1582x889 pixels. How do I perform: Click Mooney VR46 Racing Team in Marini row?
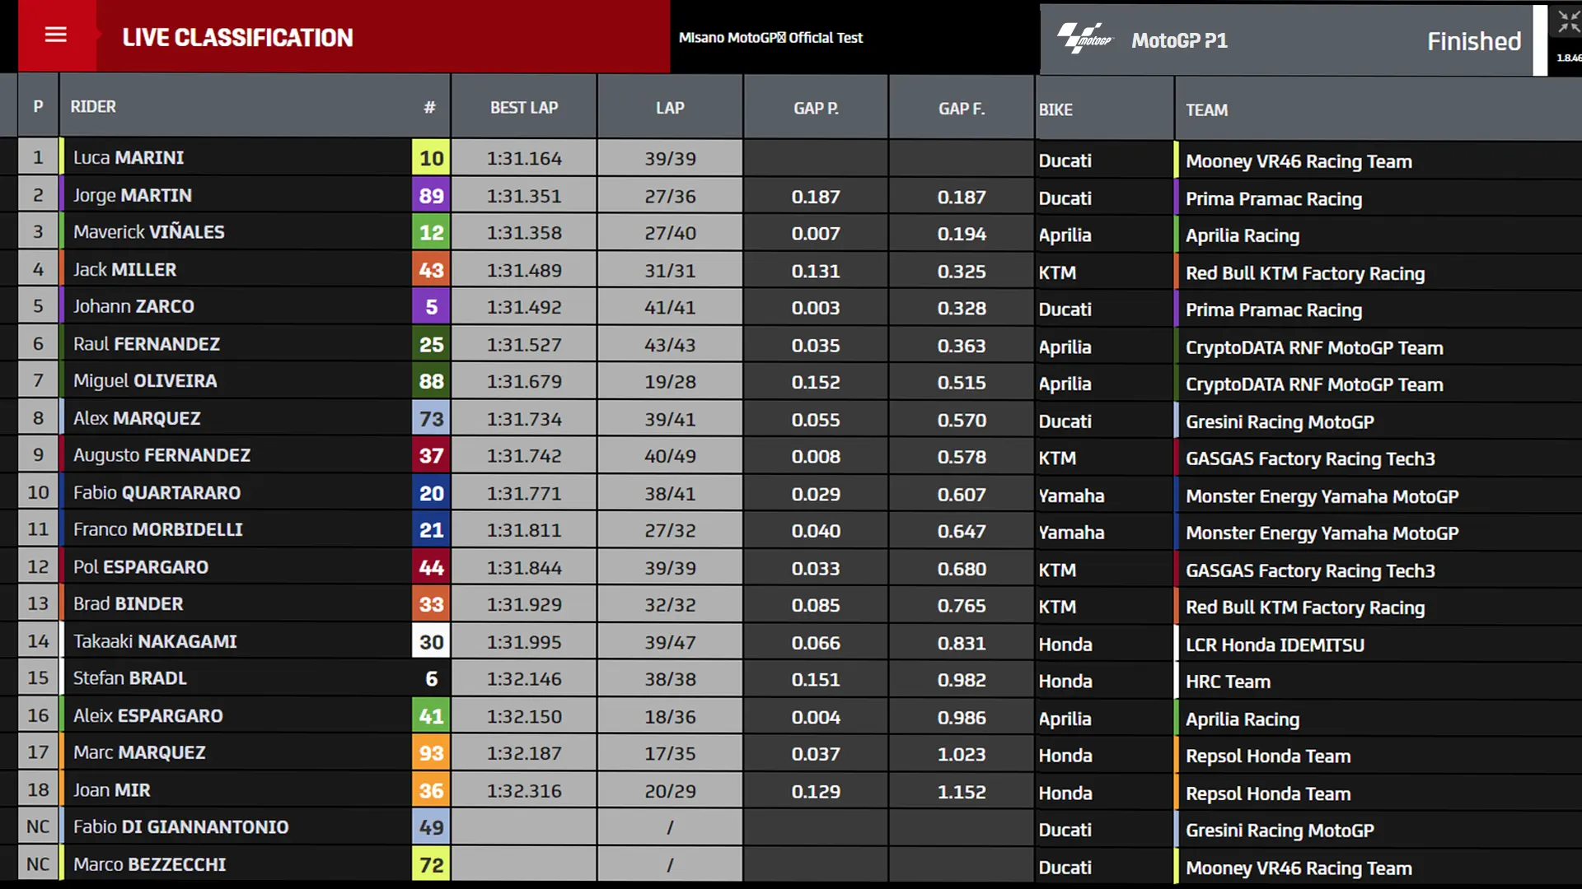tap(1299, 161)
